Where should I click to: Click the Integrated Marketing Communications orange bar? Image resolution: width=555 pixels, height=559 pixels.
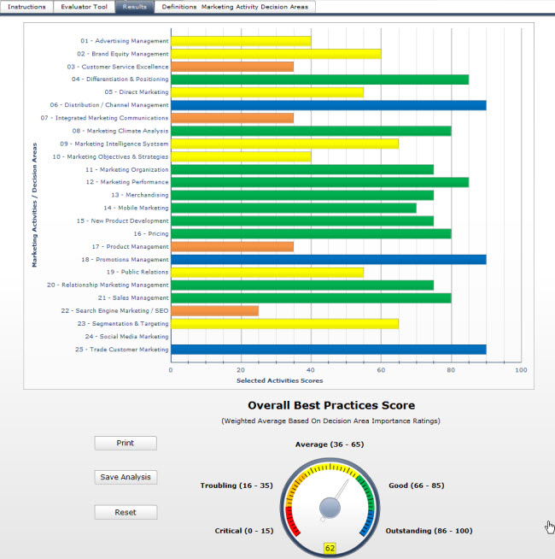232,118
